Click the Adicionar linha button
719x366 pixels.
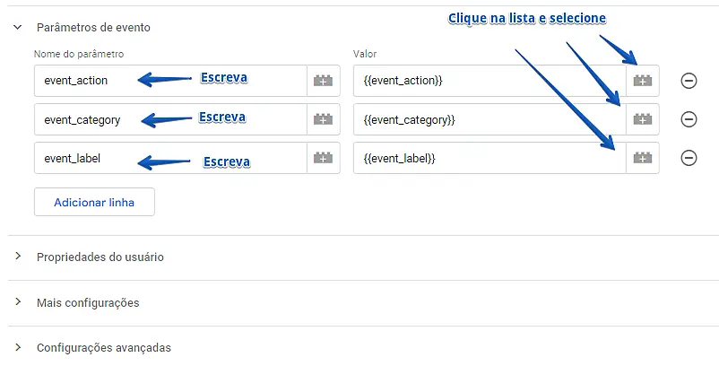click(94, 202)
